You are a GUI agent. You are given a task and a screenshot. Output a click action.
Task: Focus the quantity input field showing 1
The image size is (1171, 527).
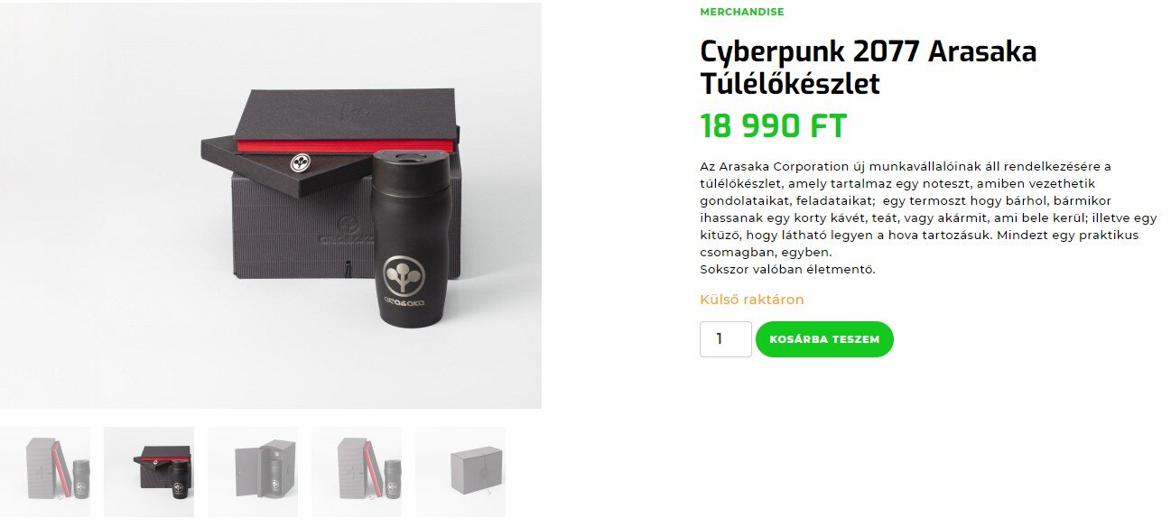[x=725, y=339]
